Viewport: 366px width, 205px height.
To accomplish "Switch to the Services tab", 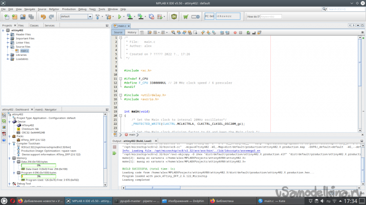I will point(49,25).
